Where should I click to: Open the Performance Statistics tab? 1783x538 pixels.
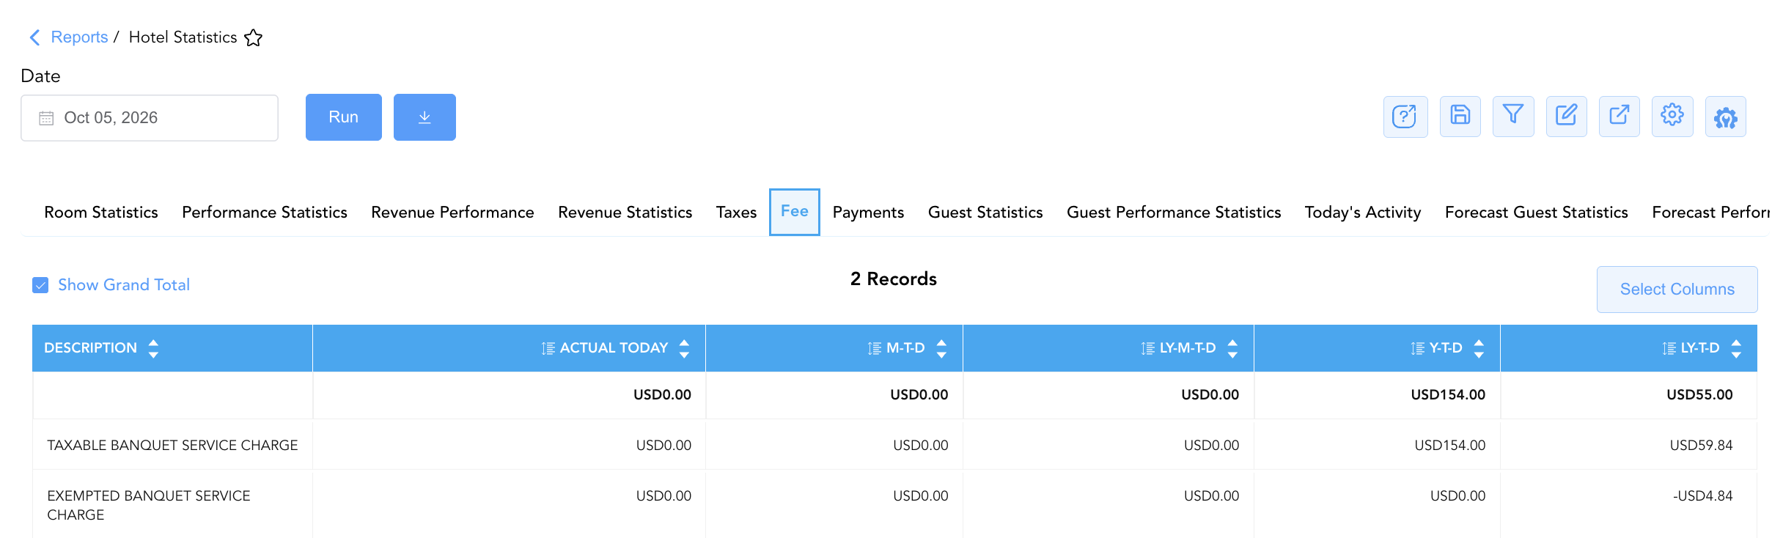pyautogui.click(x=265, y=213)
